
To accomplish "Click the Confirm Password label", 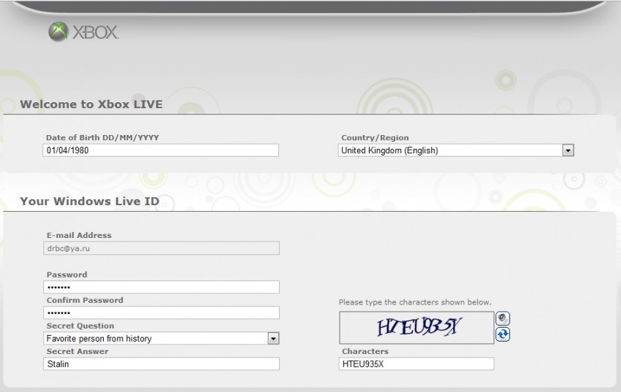I will click(x=85, y=300).
